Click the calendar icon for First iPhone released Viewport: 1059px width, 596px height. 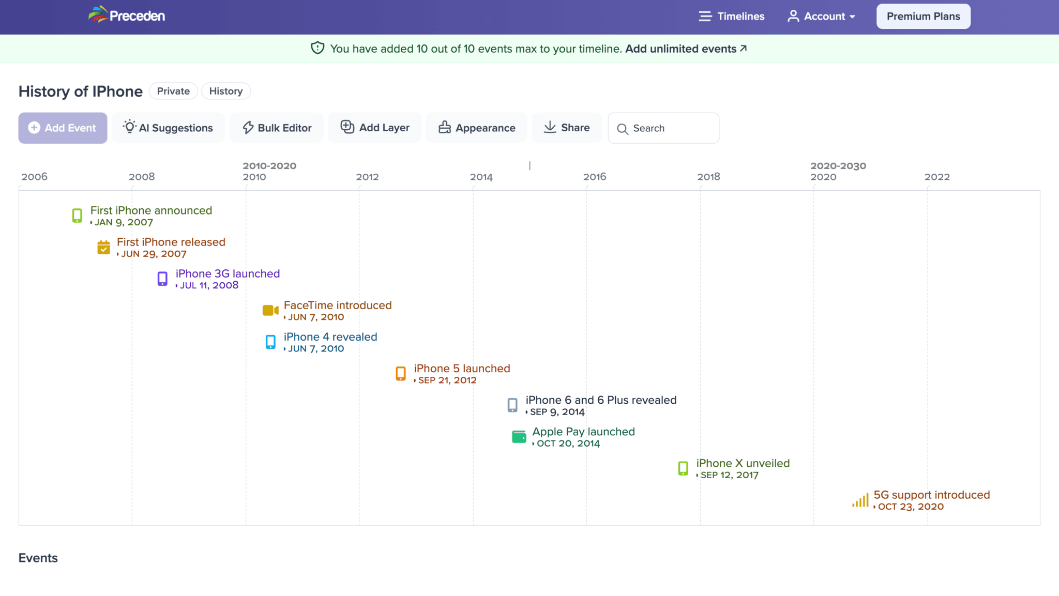pyautogui.click(x=103, y=248)
